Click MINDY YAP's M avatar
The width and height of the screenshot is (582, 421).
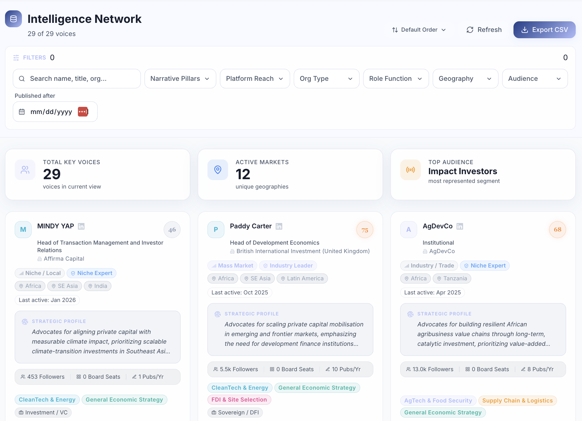pos(23,230)
